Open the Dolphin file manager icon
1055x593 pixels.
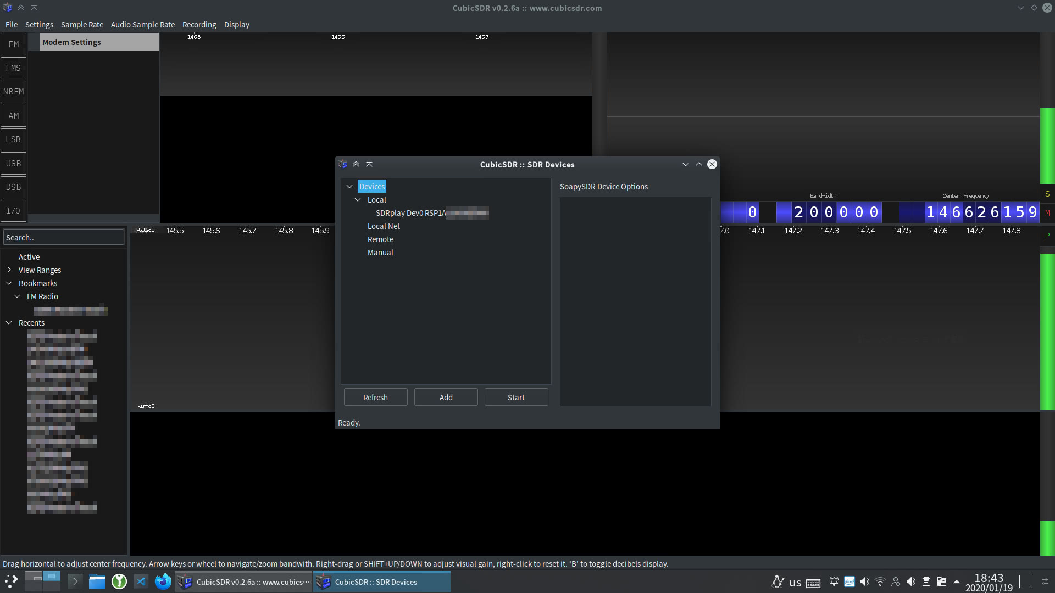tap(97, 581)
